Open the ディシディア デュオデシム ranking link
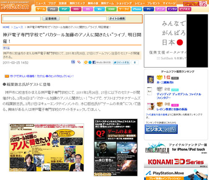209x180 pixels. point(179,96)
